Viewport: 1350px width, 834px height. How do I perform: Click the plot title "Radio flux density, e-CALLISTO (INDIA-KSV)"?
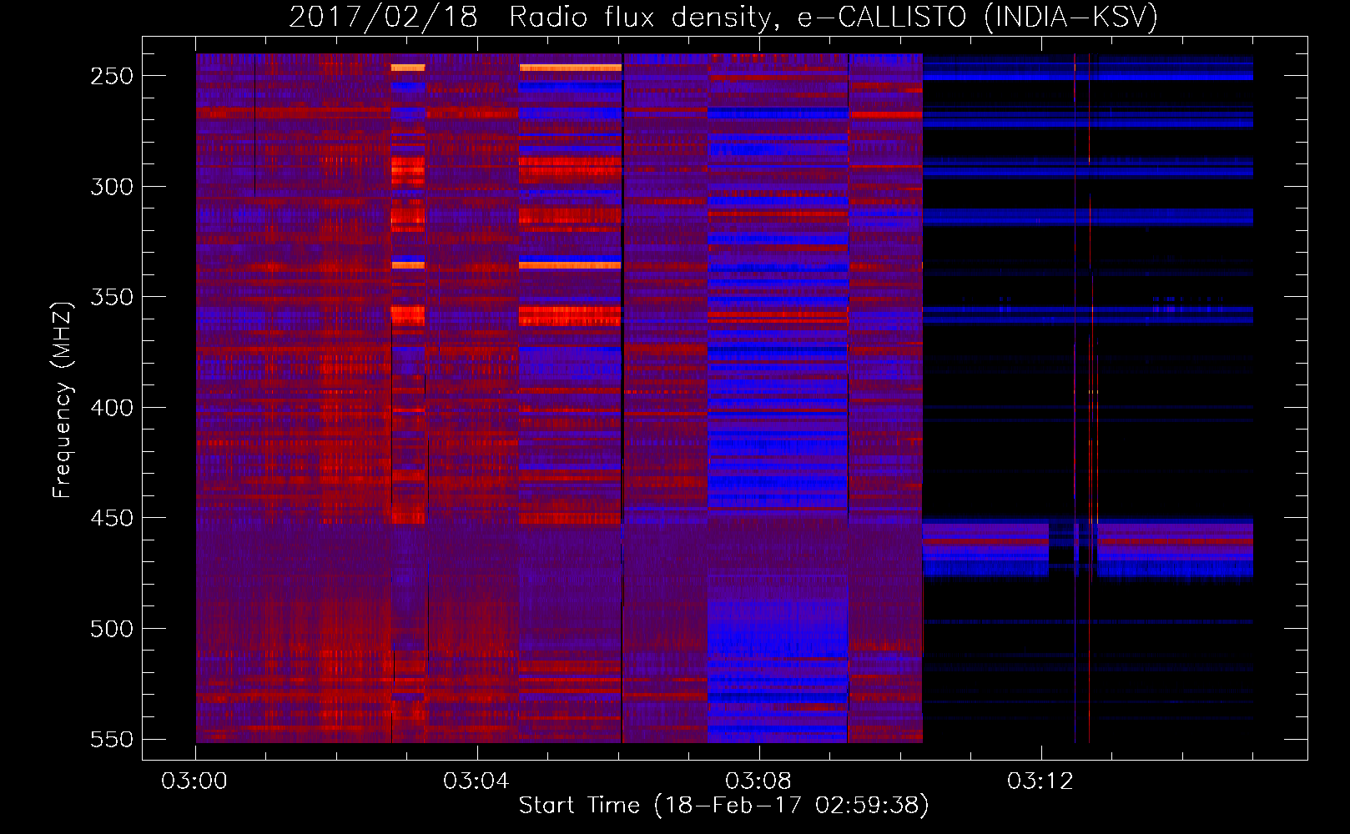click(x=834, y=18)
